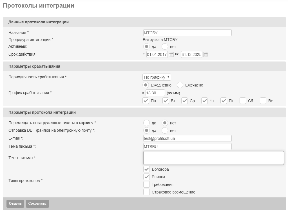
Task: Click the 'График срабатывания *:' label
Action: [x=30, y=93]
